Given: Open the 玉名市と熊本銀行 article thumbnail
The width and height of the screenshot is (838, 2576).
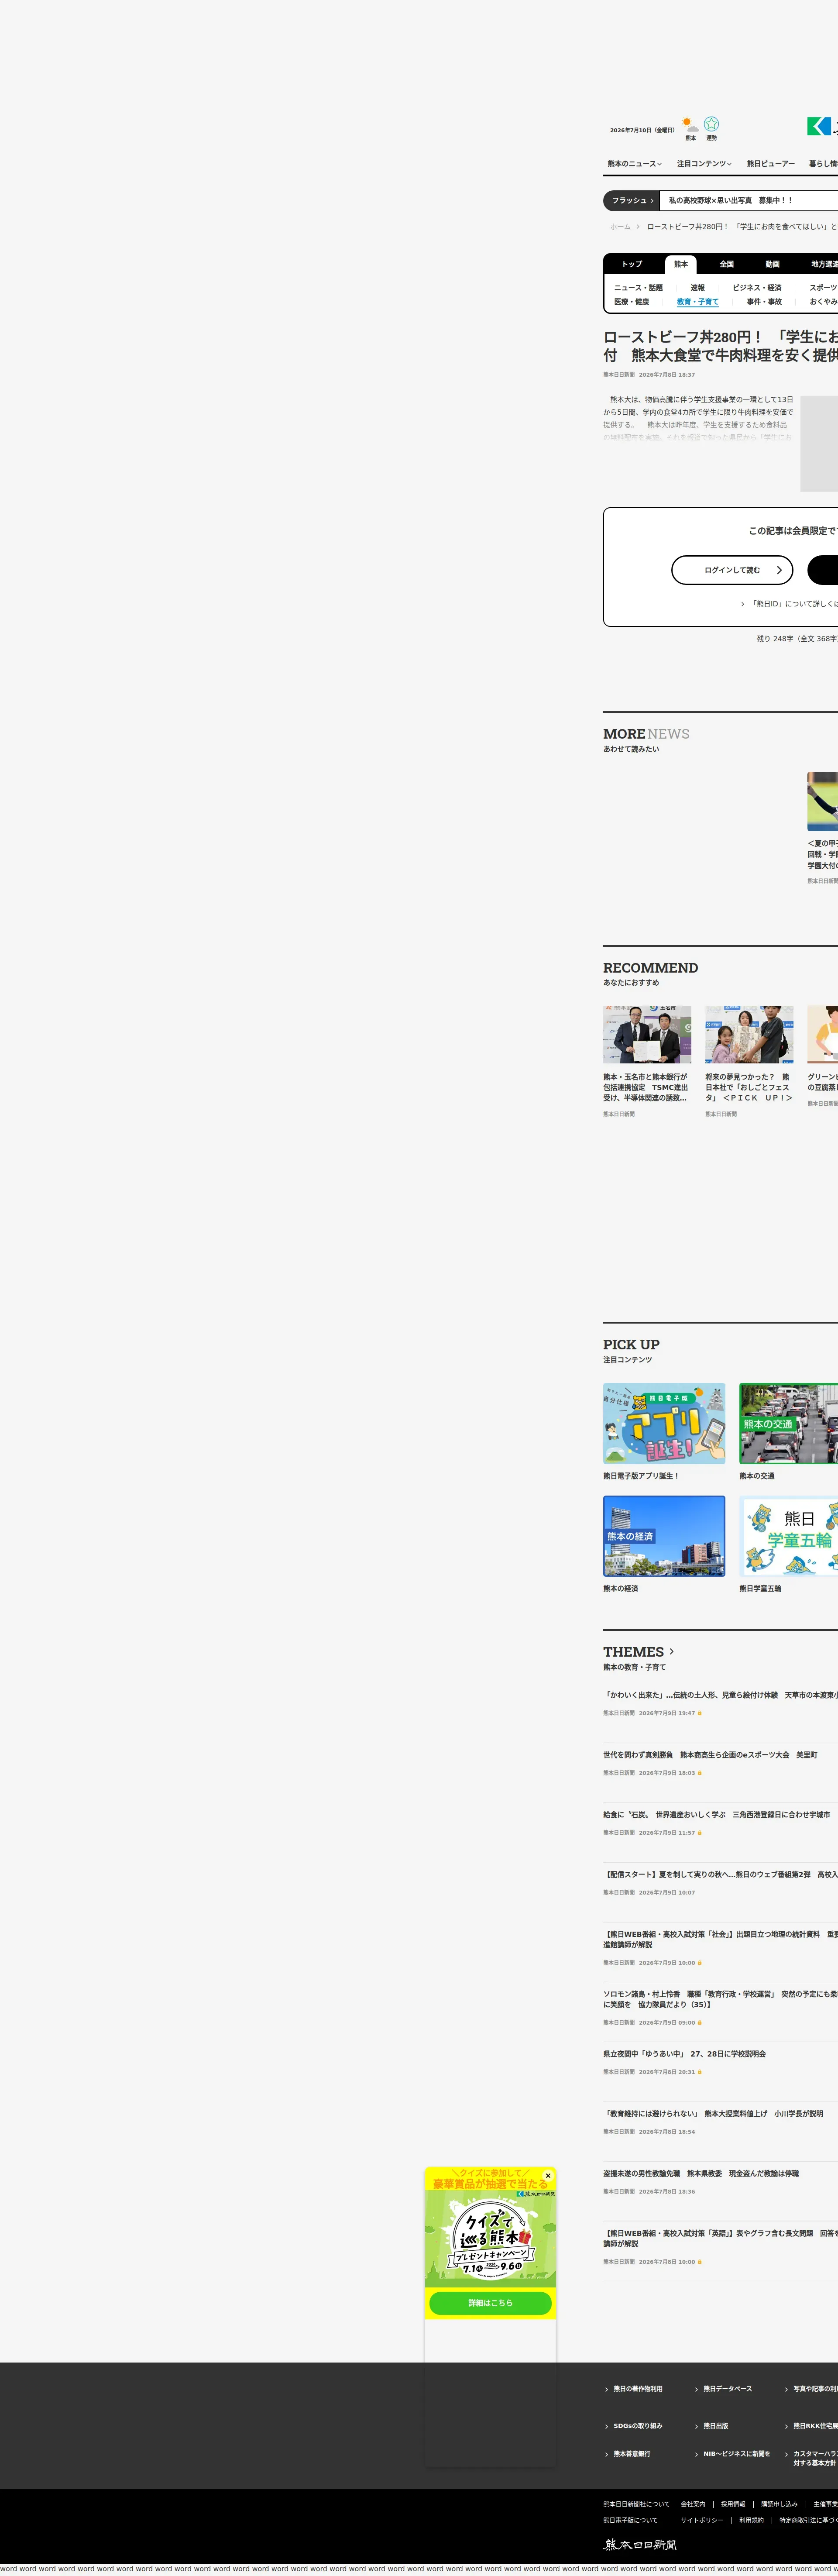Looking at the screenshot, I should [x=647, y=1035].
